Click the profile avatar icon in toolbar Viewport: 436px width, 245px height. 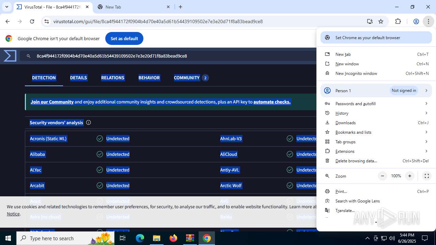[x=416, y=21]
